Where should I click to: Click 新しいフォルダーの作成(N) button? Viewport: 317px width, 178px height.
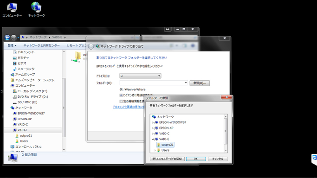point(167,159)
